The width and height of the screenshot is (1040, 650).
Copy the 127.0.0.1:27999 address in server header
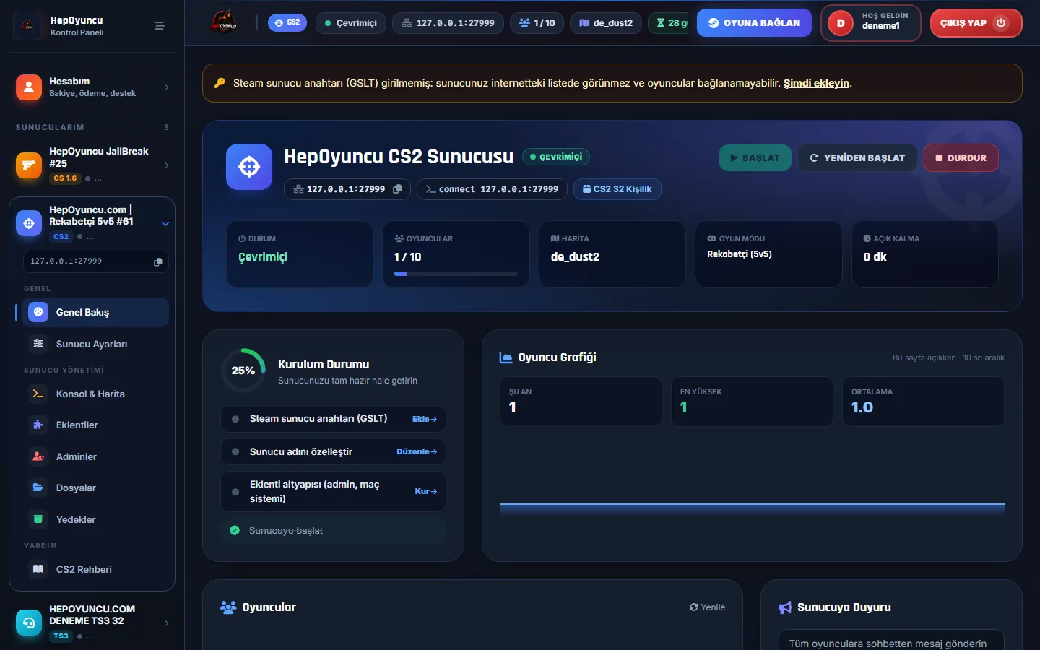397,189
